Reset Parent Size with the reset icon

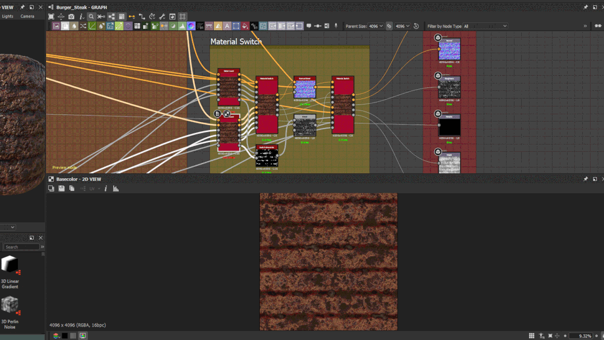pyautogui.click(x=416, y=26)
